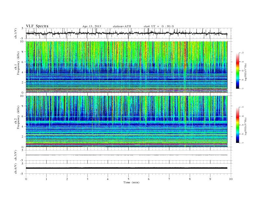Click the "-3" tick on ch.1 color bar
The height and width of the screenshot is (201, 260).
[242, 53]
